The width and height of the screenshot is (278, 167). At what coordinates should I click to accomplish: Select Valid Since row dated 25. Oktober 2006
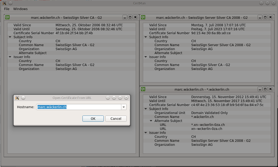(72, 25)
